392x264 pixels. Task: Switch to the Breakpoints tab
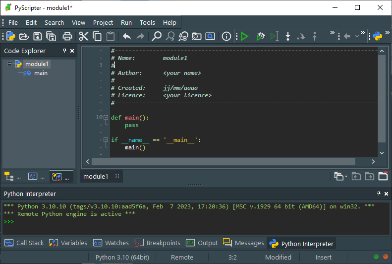[x=158, y=243]
